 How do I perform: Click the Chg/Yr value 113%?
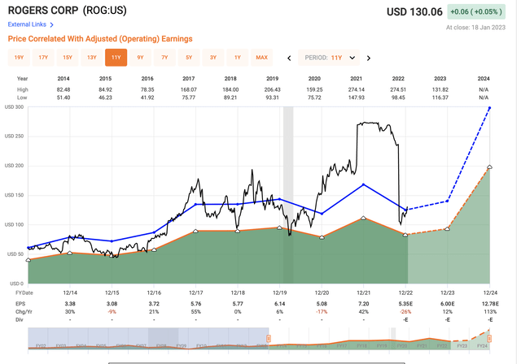point(490,312)
